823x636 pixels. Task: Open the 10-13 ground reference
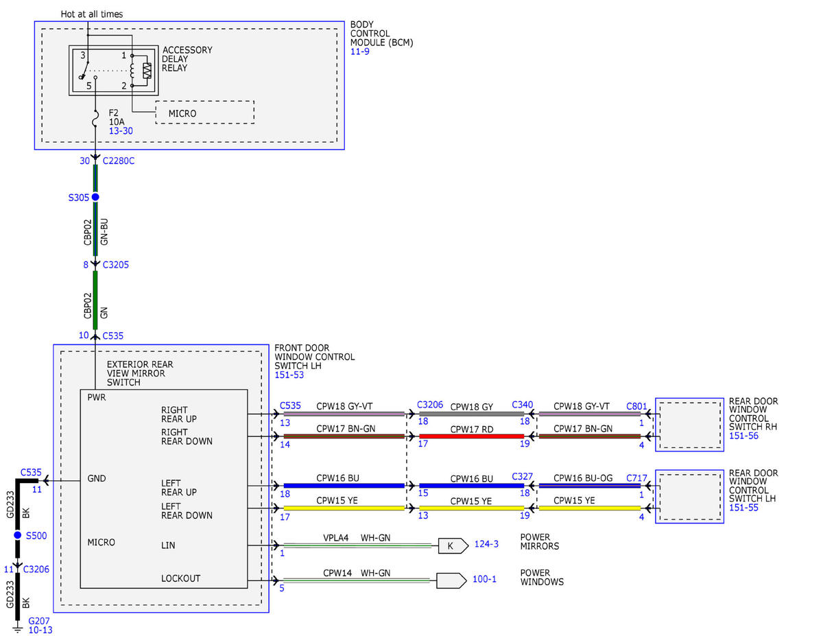[x=40, y=630]
